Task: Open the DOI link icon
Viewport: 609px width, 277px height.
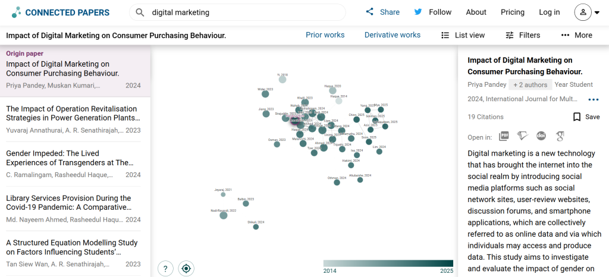Action: [x=541, y=137]
